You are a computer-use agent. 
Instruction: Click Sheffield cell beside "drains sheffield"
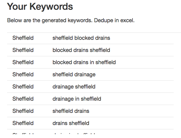click(x=23, y=123)
